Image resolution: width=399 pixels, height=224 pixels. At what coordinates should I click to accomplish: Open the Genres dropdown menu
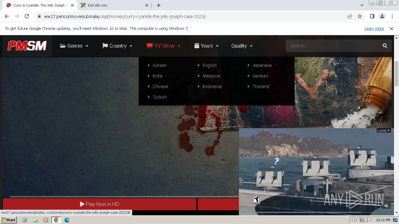(74, 46)
